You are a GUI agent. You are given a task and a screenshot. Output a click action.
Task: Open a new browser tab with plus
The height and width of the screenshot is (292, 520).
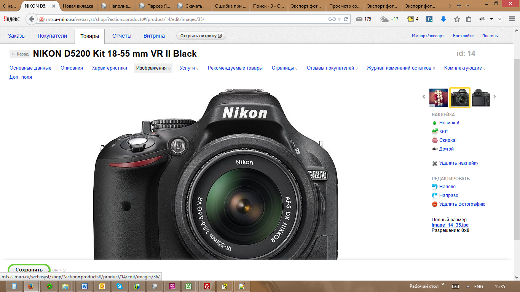(459, 6)
